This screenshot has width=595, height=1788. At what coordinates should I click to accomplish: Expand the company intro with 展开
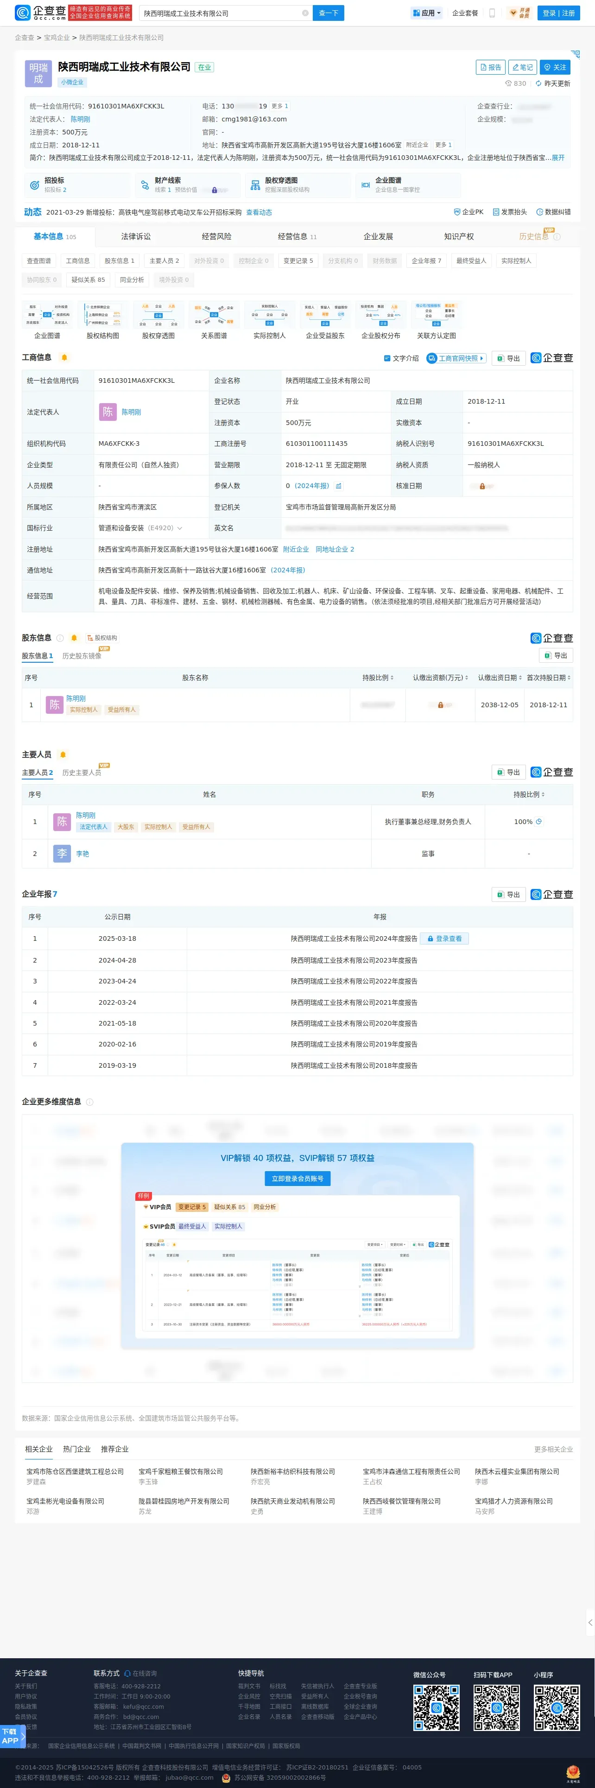(x=558, y=158)
